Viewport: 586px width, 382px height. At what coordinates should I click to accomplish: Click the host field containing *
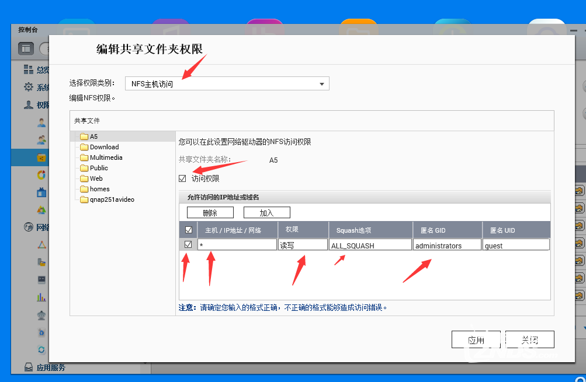[x=237, y=245]
